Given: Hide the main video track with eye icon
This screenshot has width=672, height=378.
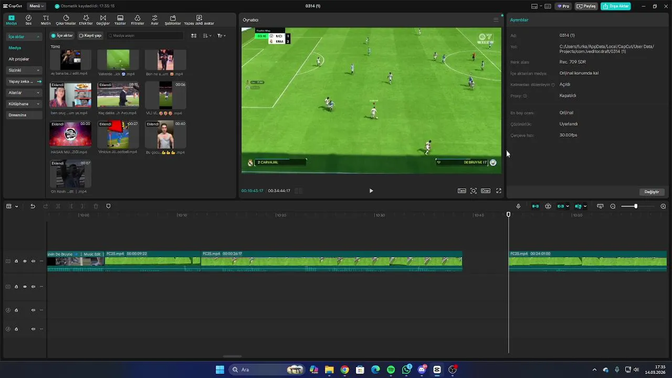Looking at the screenshot, I should pos(25,261).
